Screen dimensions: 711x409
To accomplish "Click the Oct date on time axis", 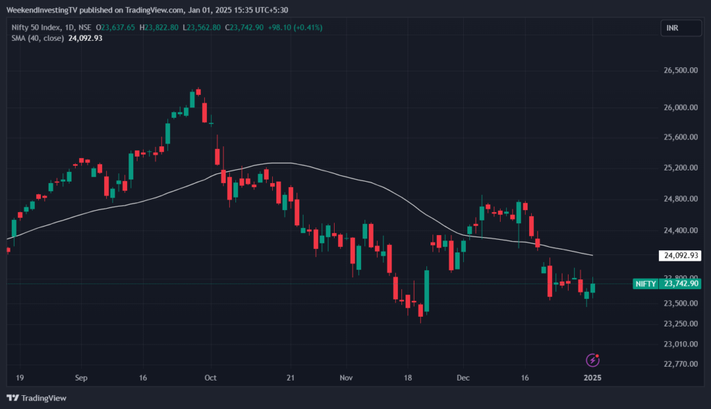I will [210, 378].
